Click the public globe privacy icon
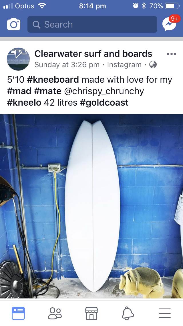The height and width of the screenshot is (326, 183). (x=153, y=65)
